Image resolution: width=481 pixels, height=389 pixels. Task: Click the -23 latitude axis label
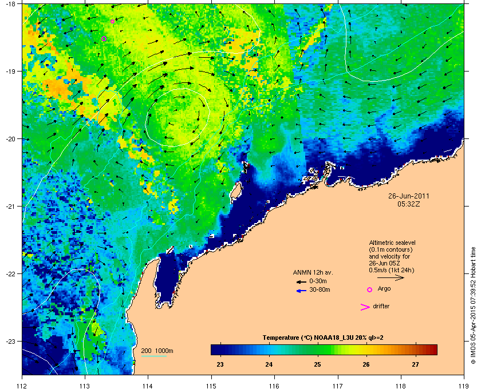(10, 341)
